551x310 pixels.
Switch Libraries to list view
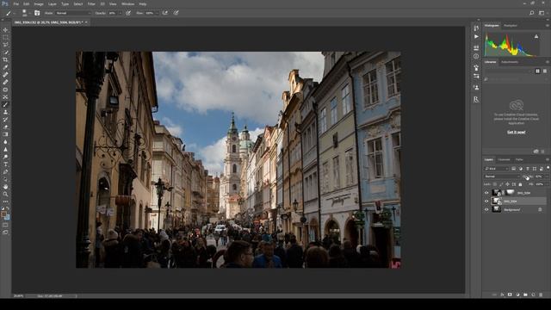[x=545, y=71]
